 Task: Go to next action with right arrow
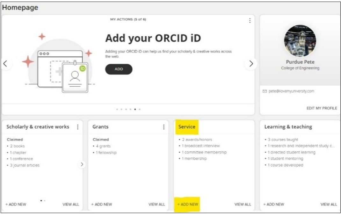(251, 64)
